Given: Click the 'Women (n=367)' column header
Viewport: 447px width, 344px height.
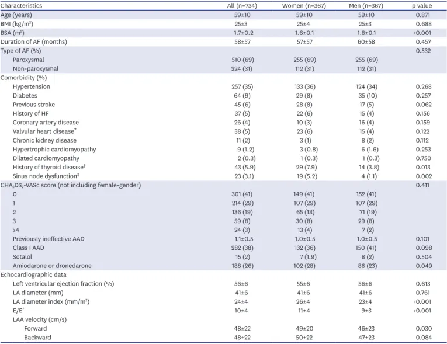Looking at the screenshot, I should (x=304, y=6).
